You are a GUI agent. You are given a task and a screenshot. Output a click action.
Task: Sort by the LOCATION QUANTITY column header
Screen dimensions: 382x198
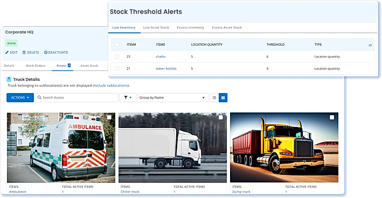click(206, 45)
